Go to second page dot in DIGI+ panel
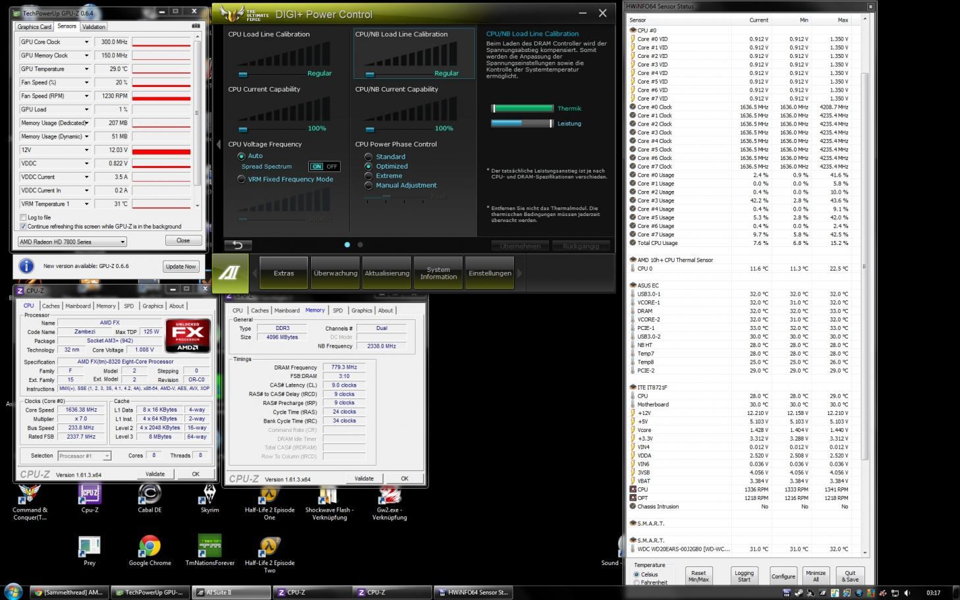960x600 pixels. pyautogui.click(x=360, y=244)
